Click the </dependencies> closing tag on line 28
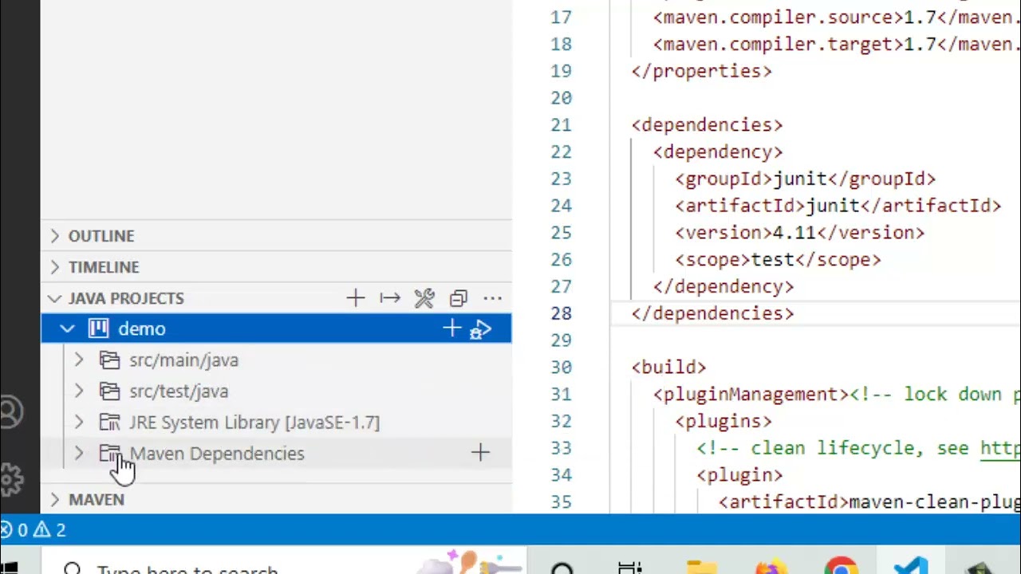The height and width of the screenshot is (574, 1021). 713,313
